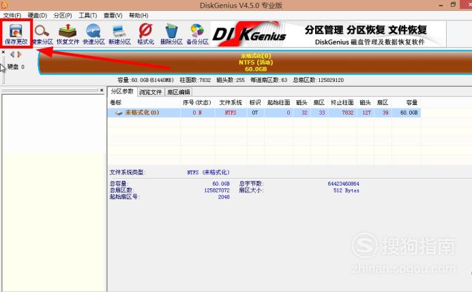The height and width of the screenshot is (292, 472).
Task: Click the 卷标 column header
Action: (115, 102)
